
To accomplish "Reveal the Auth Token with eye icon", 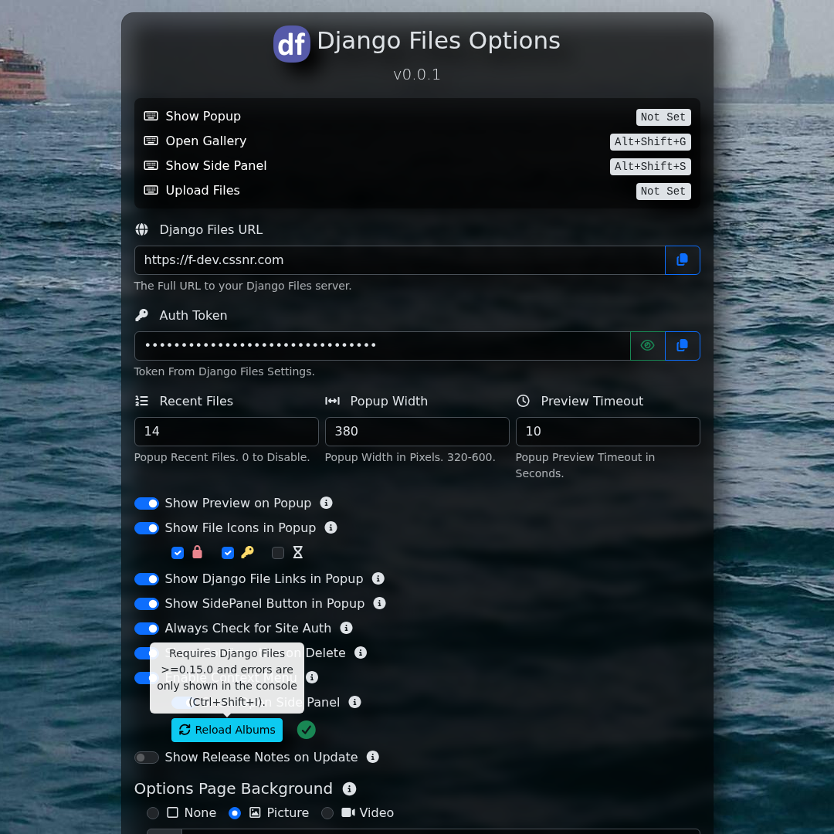I will click(x=647, y=346).
